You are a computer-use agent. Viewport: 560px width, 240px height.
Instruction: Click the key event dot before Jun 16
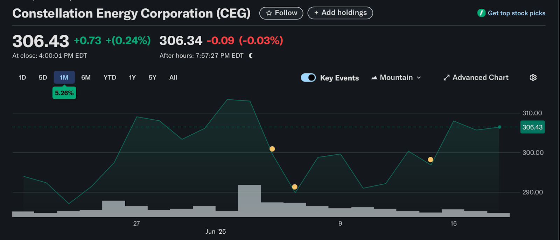[430, 160]
